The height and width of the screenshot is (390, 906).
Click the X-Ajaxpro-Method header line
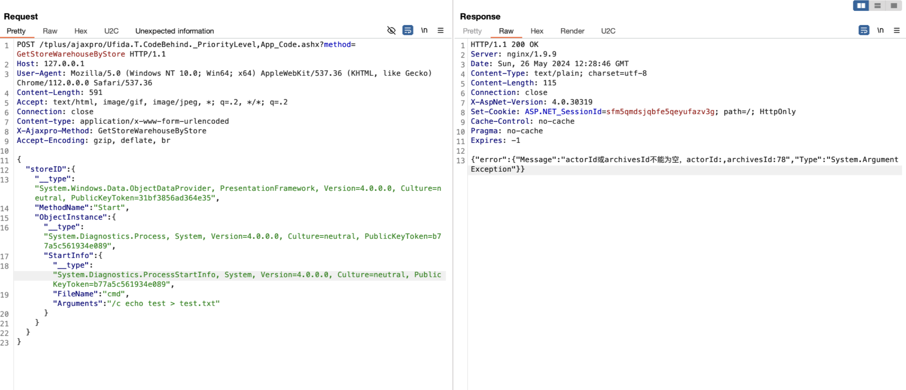pyautogui.click(x=112, y=131)
